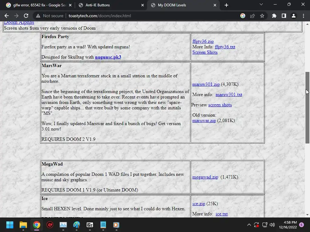Open volume speaker tray icon
This screenshot has width=310, height=232.
point(272,225)
